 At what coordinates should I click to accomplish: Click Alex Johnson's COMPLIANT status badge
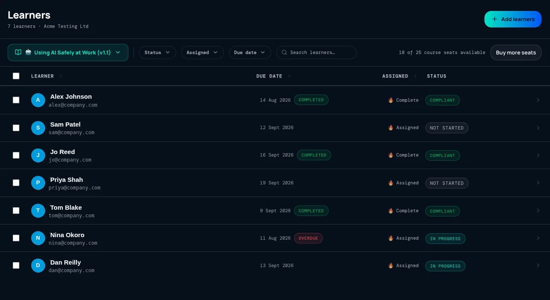click(443, 100)
